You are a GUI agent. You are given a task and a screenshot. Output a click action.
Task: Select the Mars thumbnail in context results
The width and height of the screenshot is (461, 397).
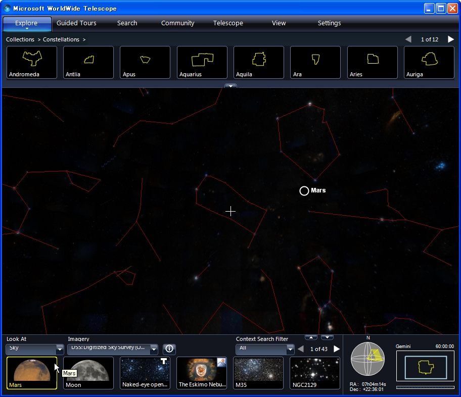pyautogui.click(x=32, y=373)
